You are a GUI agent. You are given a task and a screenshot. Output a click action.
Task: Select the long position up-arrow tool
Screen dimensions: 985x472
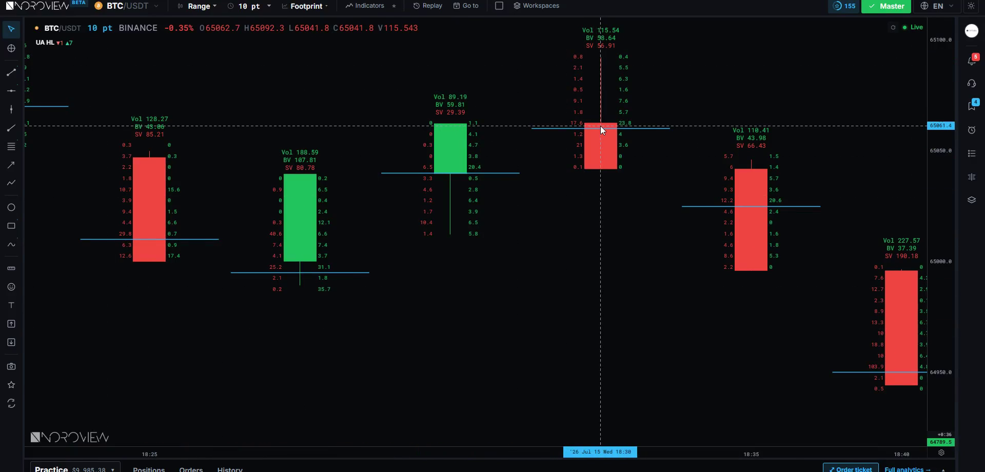tap(11, 324)
